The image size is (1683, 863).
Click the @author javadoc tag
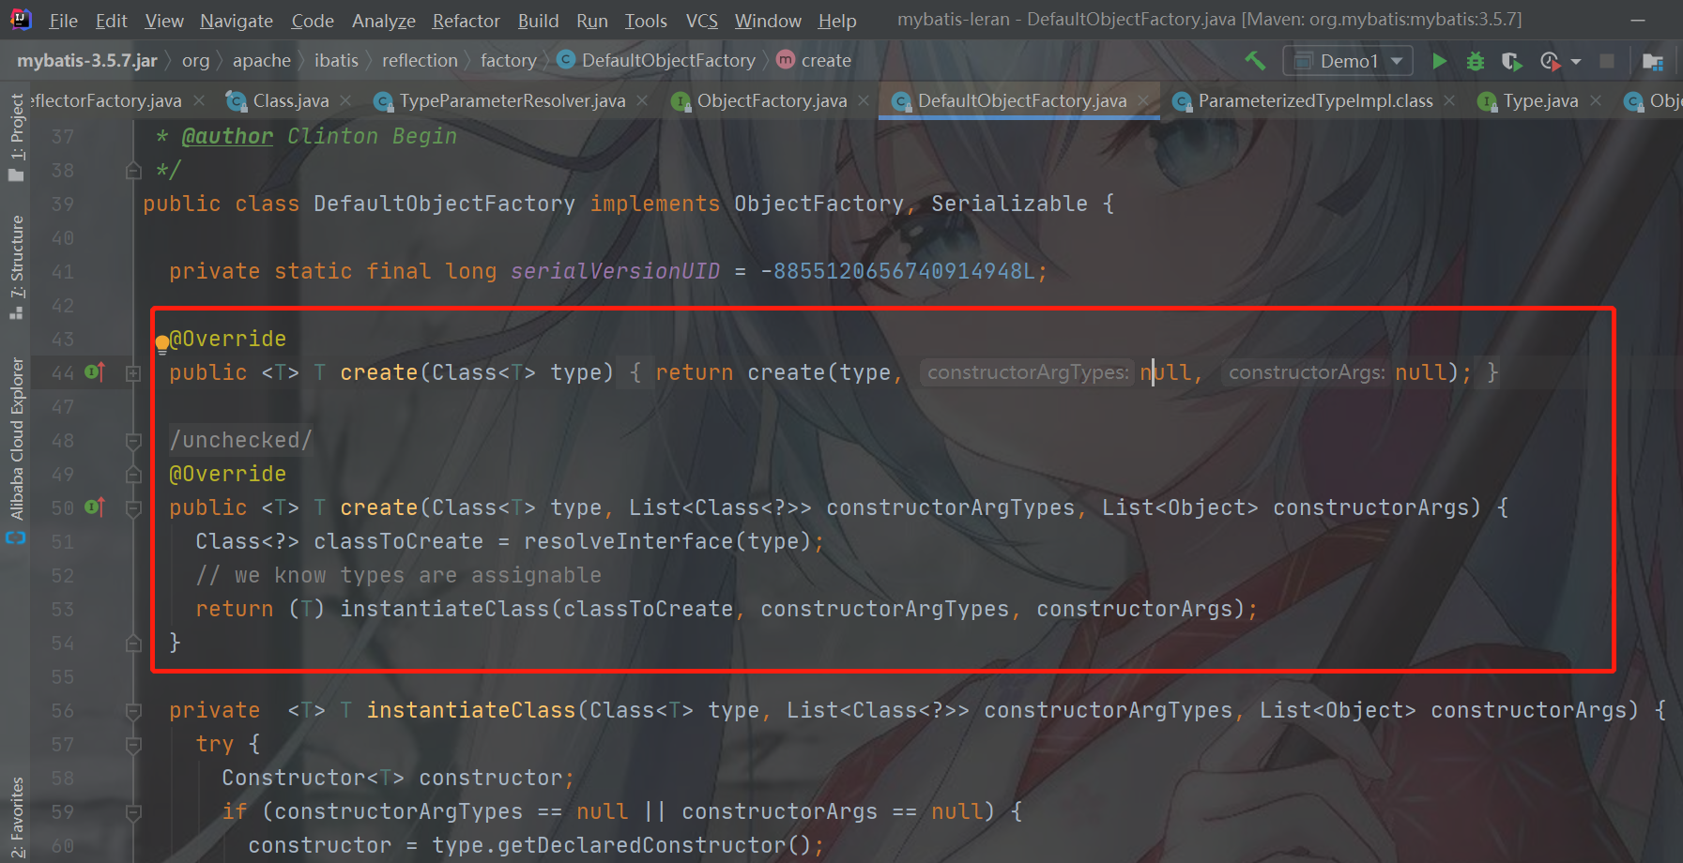coord(227,136)
